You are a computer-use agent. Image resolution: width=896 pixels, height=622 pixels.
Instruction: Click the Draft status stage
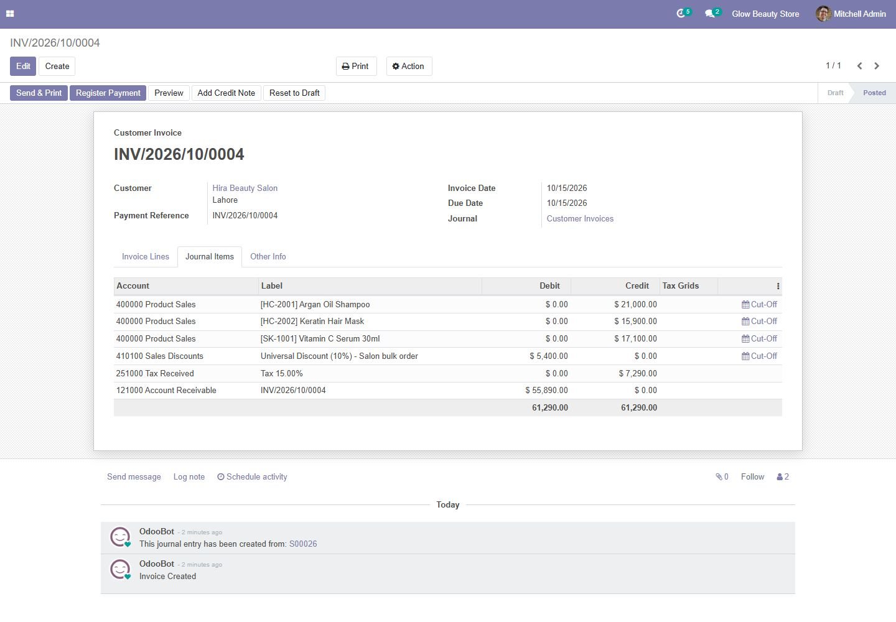pyautogui.click(x=835, y=93)
